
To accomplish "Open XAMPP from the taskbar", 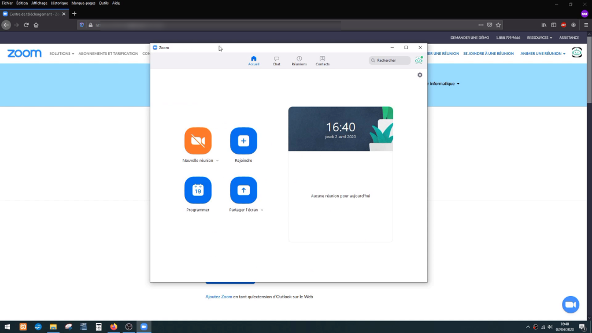I will click(x=23, y=327).
